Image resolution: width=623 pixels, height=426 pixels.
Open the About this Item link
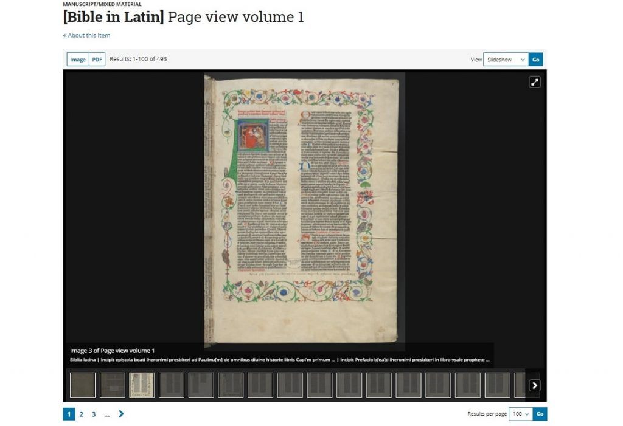click(x=86, y=35)
